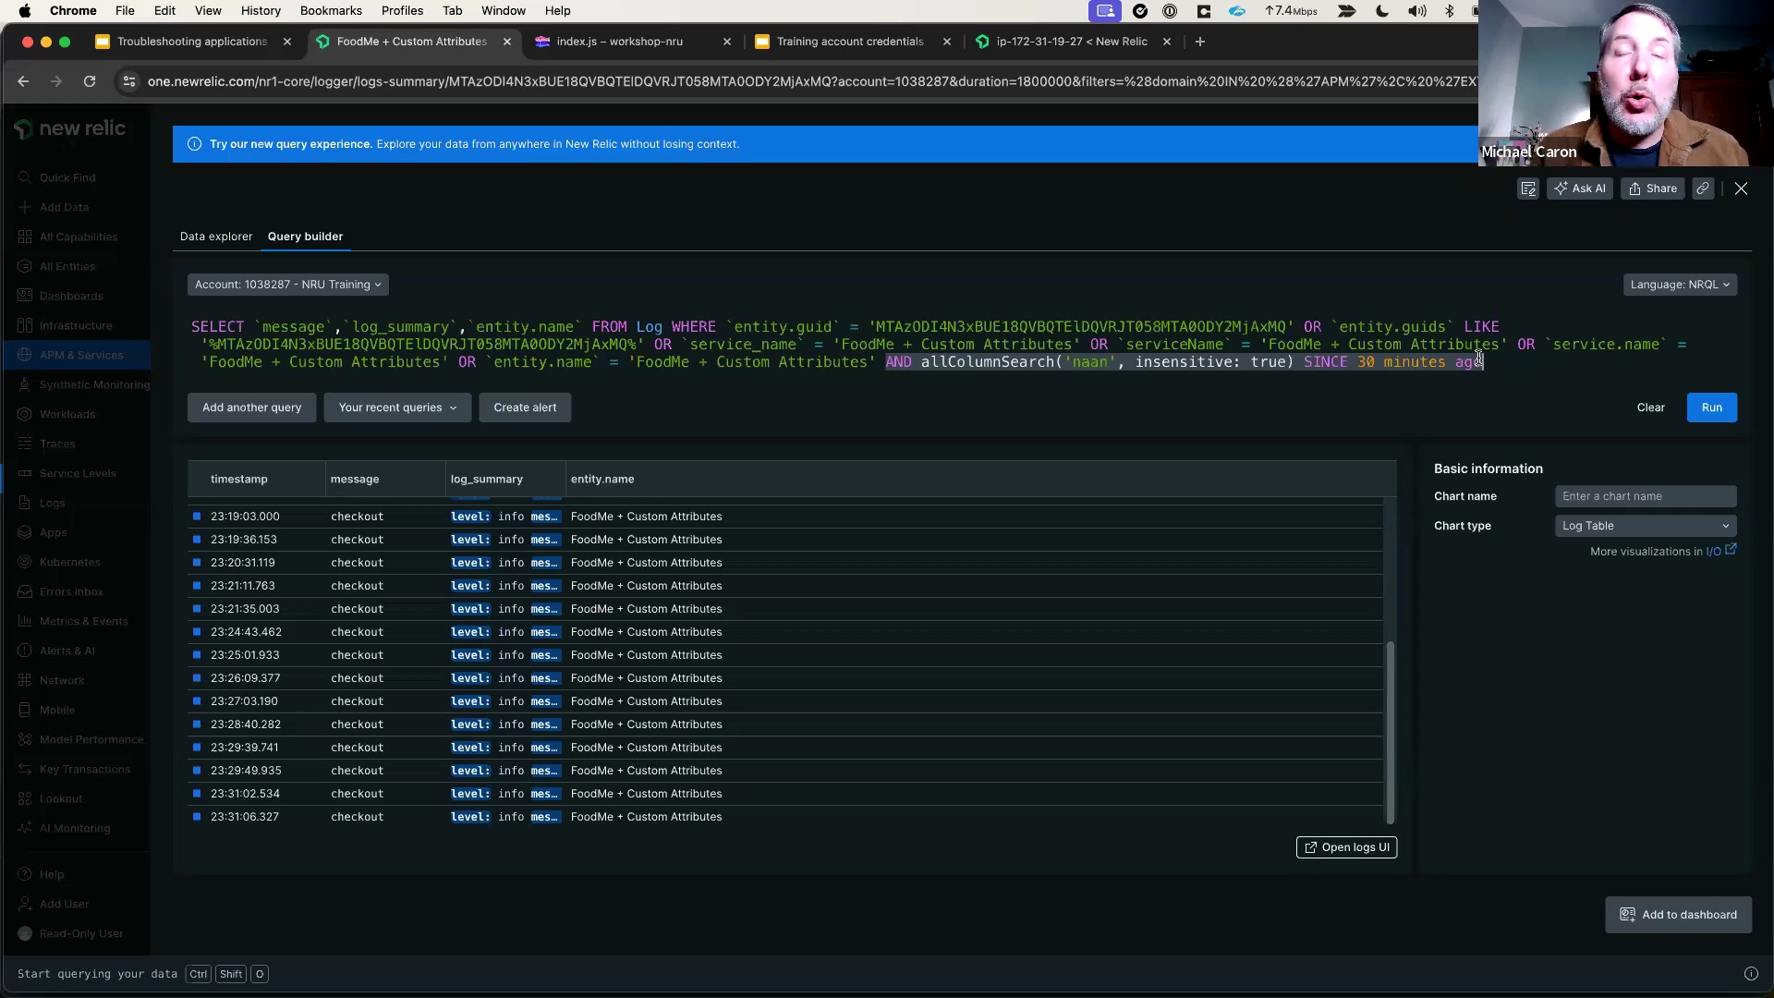Click the chart name input field
The height and width of the screenshot is (998, 1774).
tap(1645, 496)
